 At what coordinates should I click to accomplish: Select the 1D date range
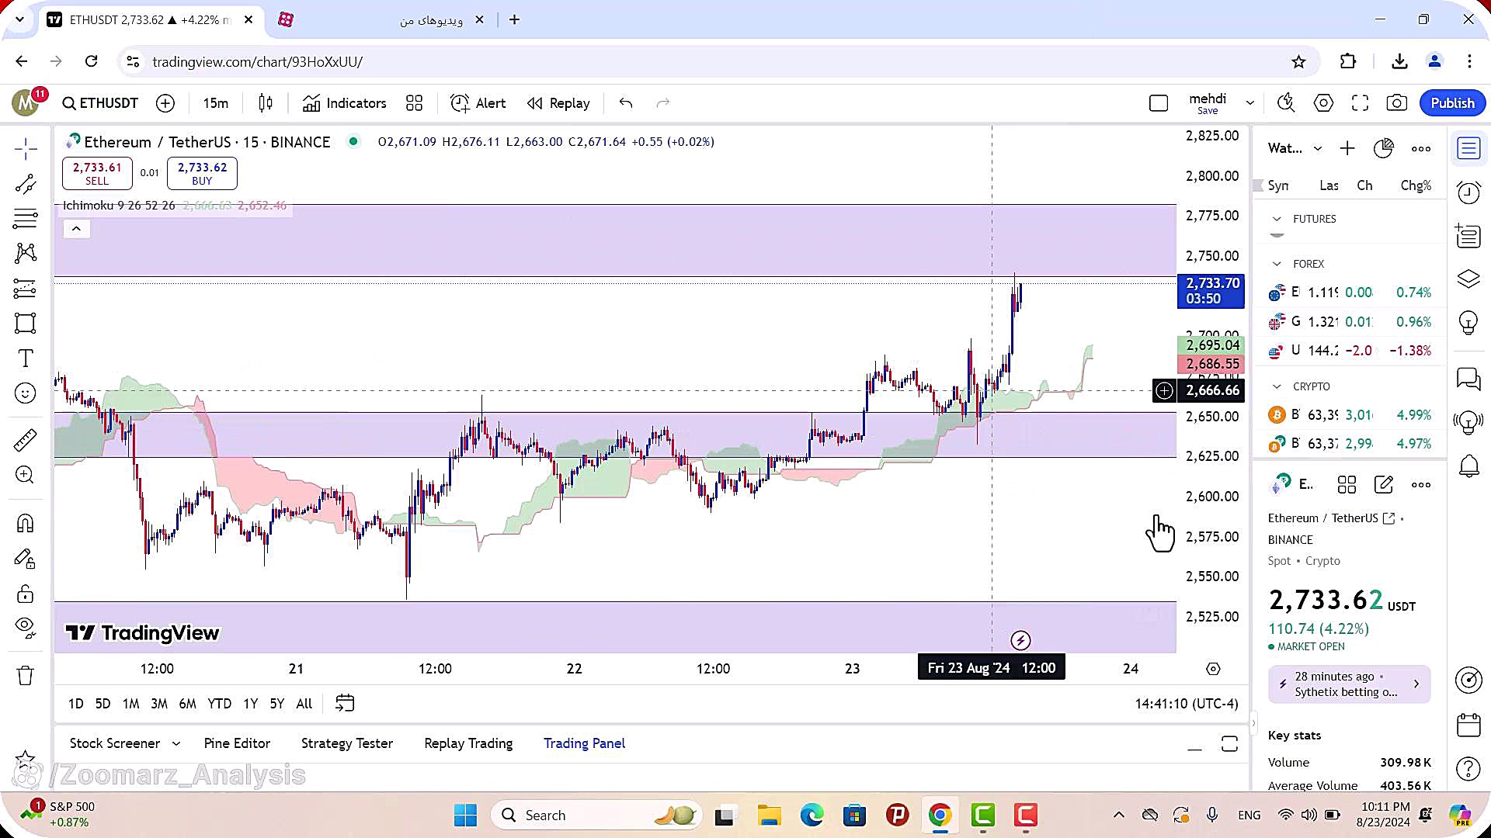point(75,704)
